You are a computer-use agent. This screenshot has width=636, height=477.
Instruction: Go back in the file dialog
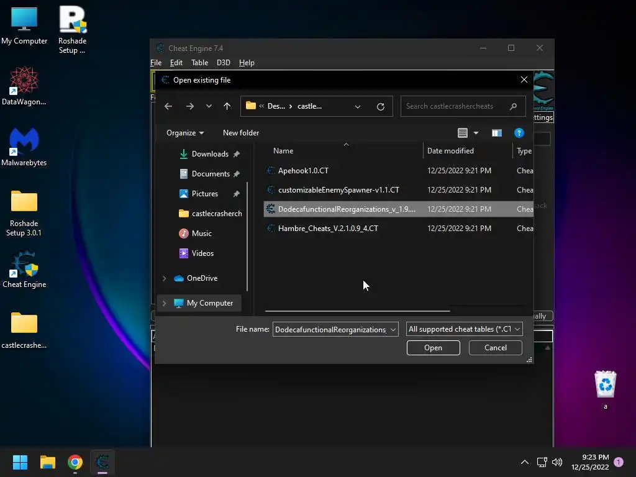[168, 106]
